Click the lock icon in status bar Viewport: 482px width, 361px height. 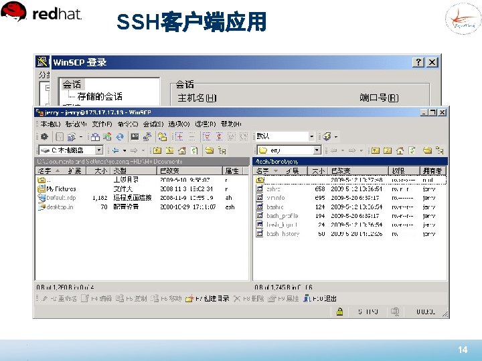pos(339,312)
